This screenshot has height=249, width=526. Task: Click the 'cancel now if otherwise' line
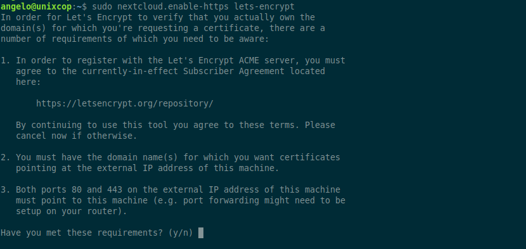pos(77,136)
